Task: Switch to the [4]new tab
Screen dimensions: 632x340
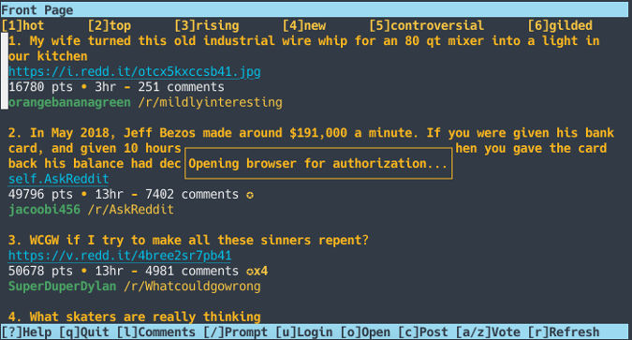Action: click(x=304, y=26)
